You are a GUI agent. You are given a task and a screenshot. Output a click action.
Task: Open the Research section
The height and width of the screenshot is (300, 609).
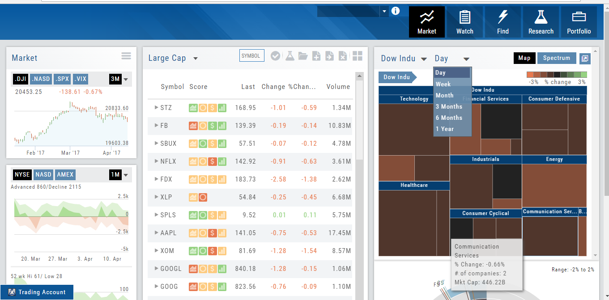click(x=541, y=22)
